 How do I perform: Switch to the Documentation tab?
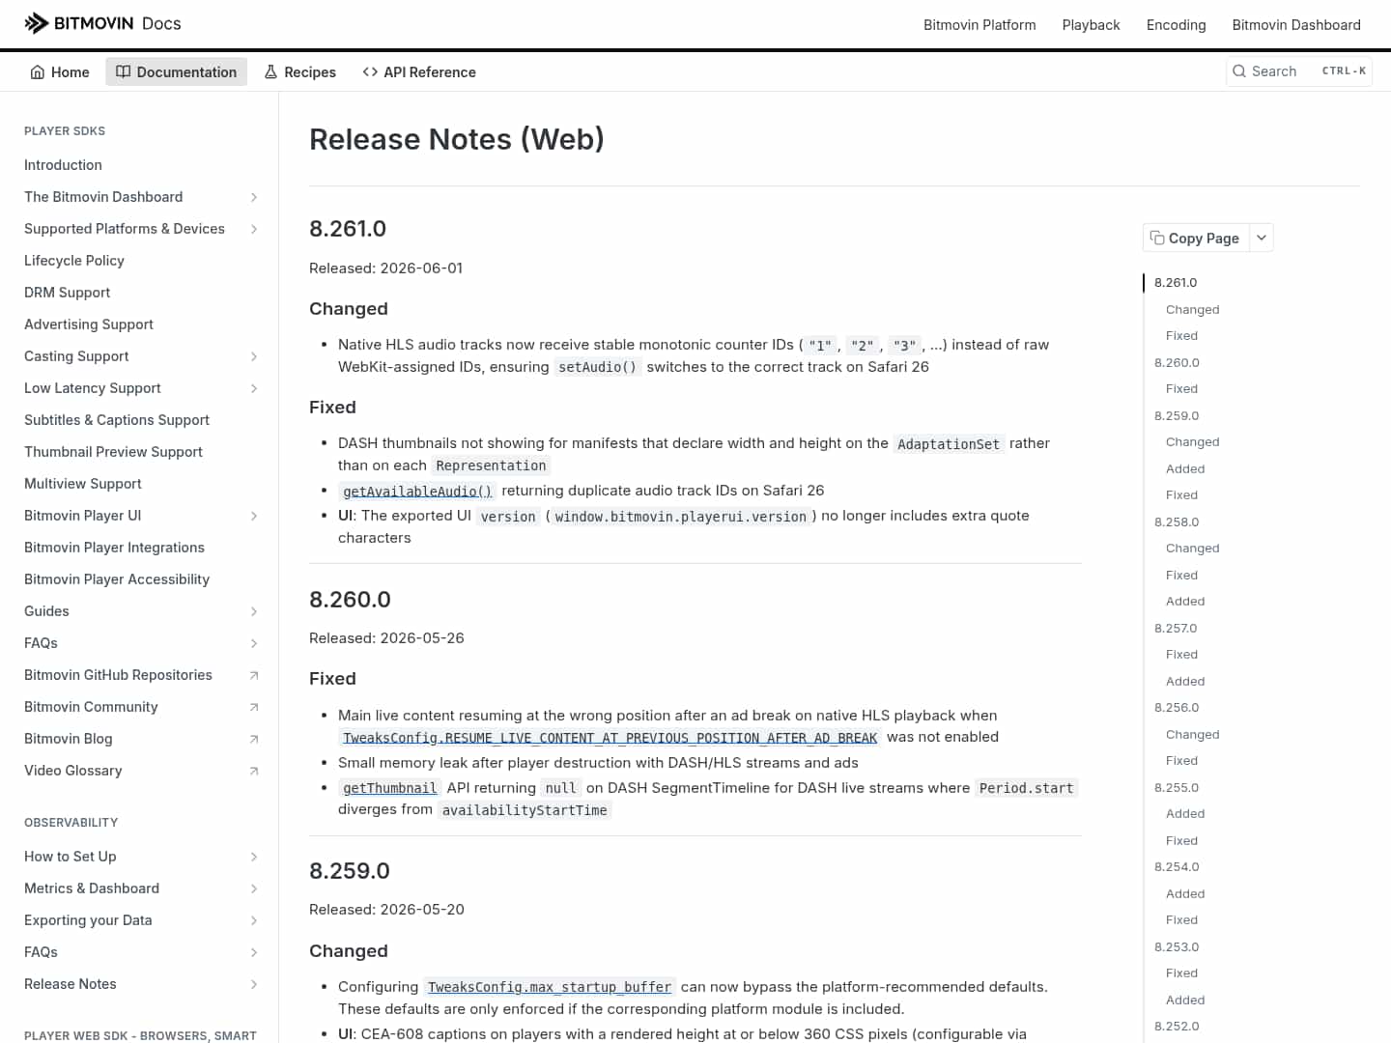coord(176,72)
